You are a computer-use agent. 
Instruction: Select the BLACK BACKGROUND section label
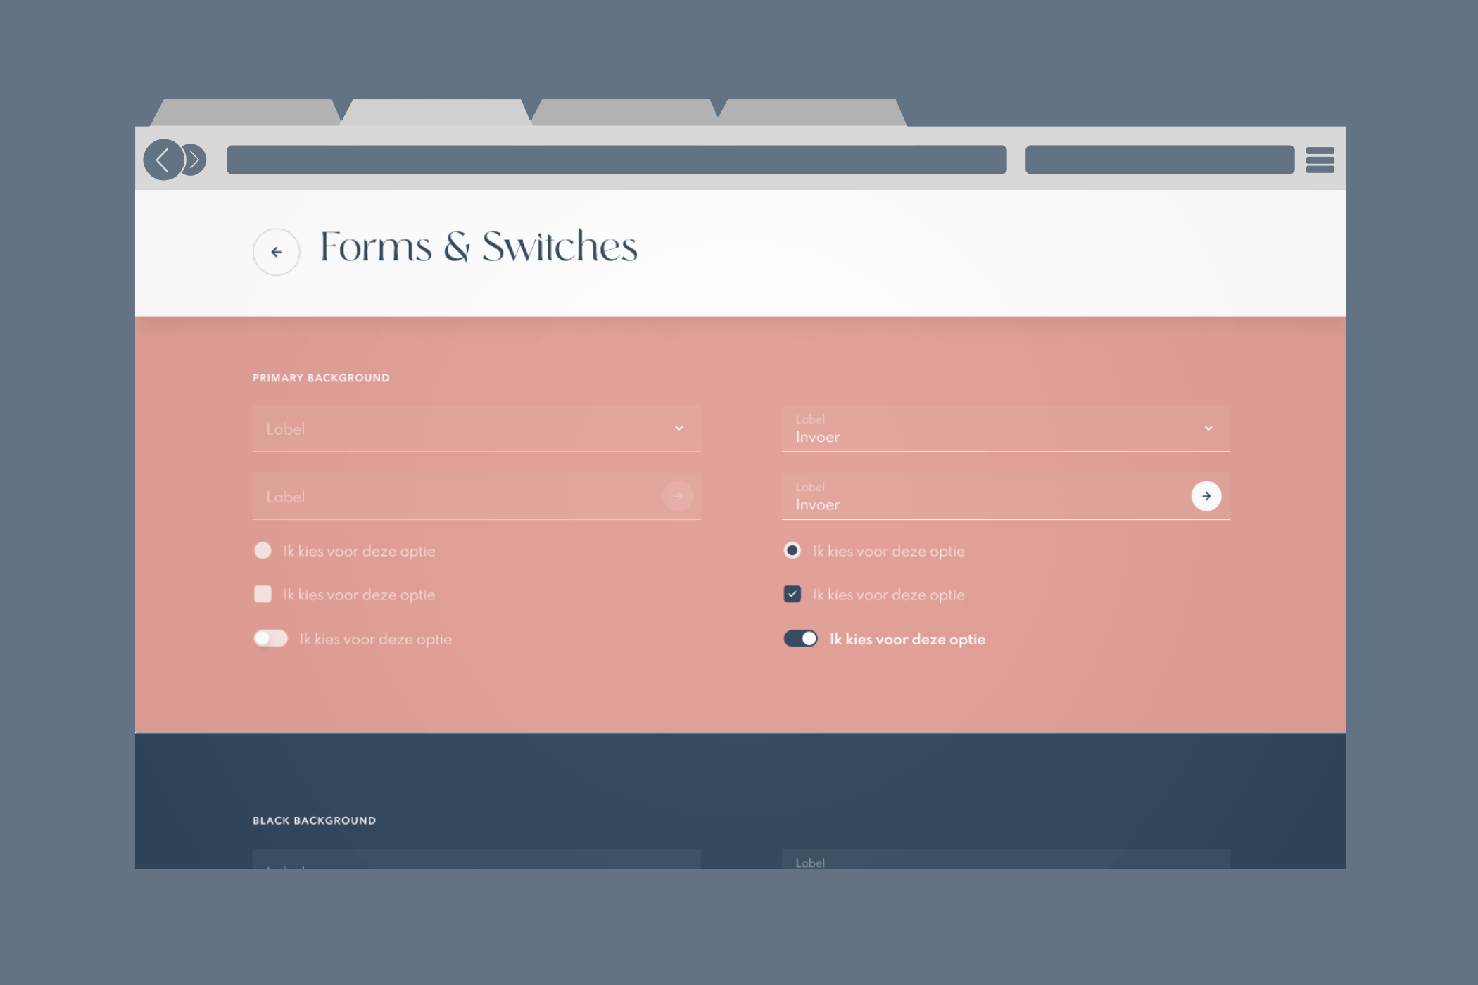(x=313, y=819)
